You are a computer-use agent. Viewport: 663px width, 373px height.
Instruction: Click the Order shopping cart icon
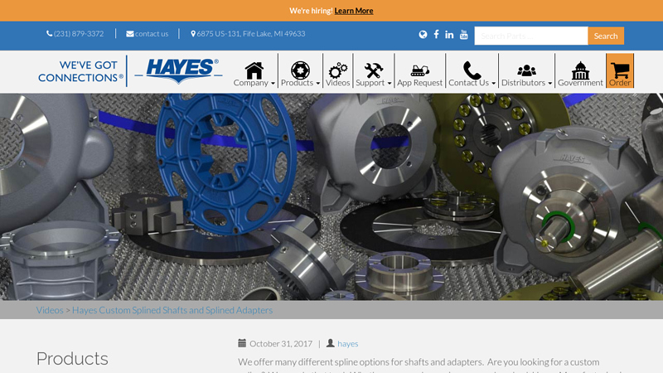[620, 70]
